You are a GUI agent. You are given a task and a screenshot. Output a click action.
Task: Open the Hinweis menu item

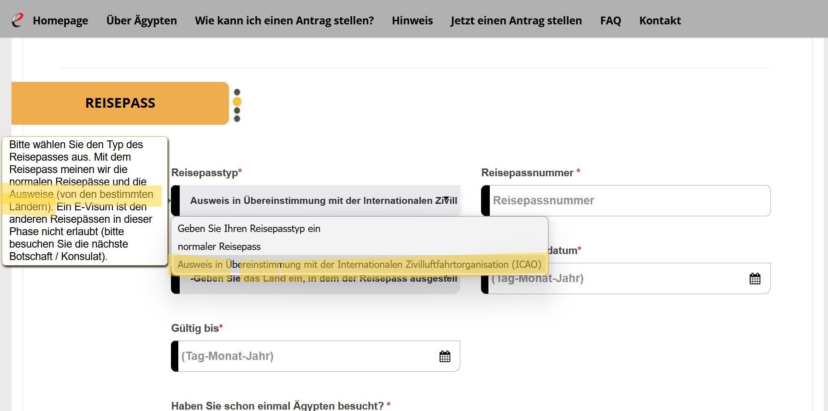coord(412,20)
